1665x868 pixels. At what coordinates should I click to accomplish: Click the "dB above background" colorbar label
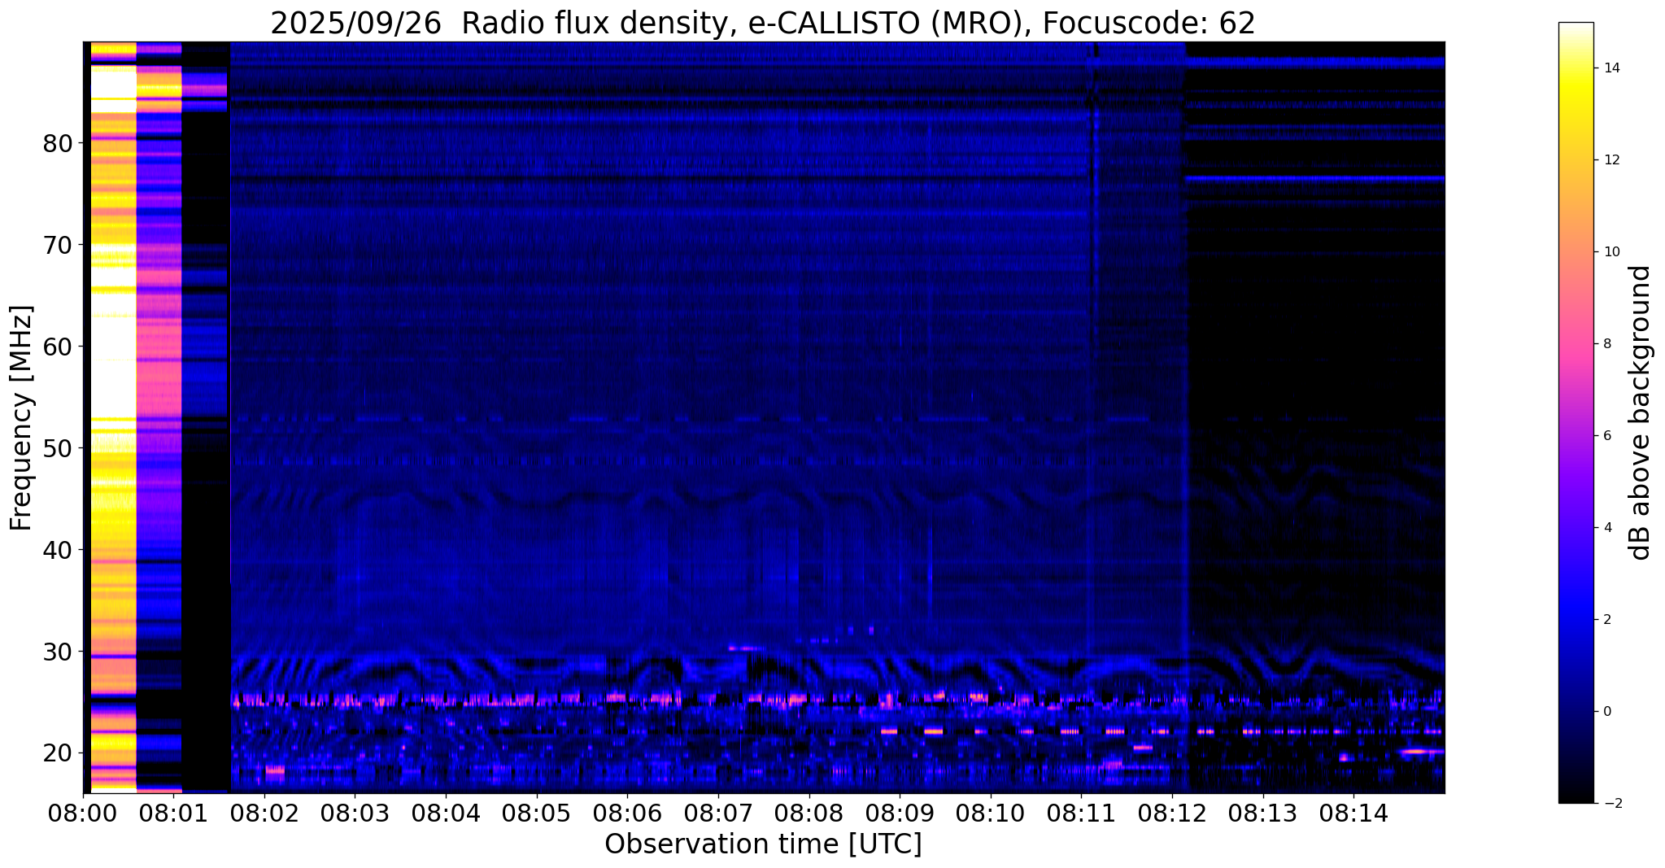pyautogui.click(x=1641, y=412)
